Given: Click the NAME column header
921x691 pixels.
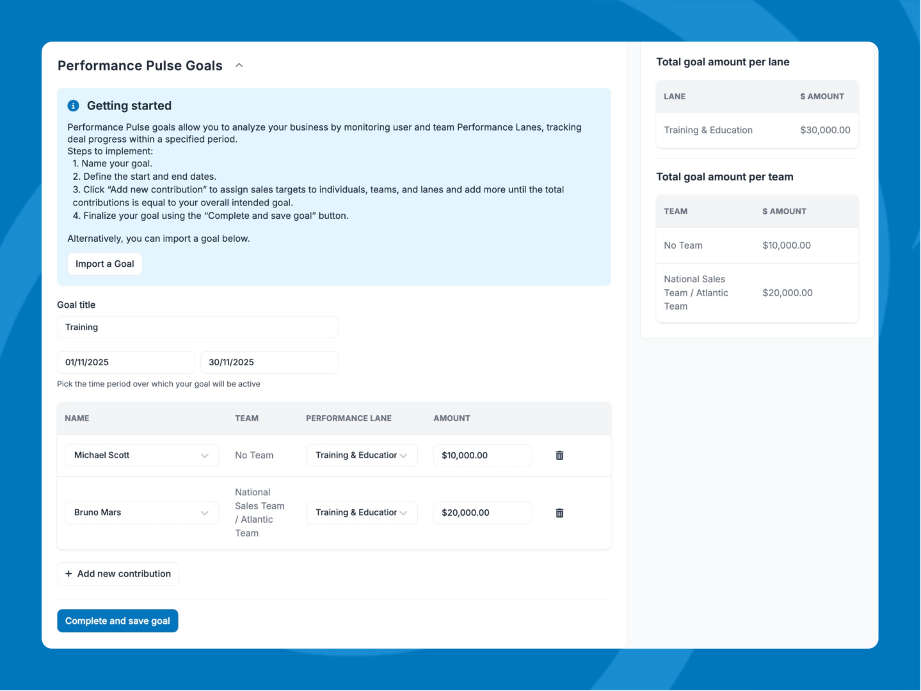Looking at the screenshot, I should click(x=77, y=418).
